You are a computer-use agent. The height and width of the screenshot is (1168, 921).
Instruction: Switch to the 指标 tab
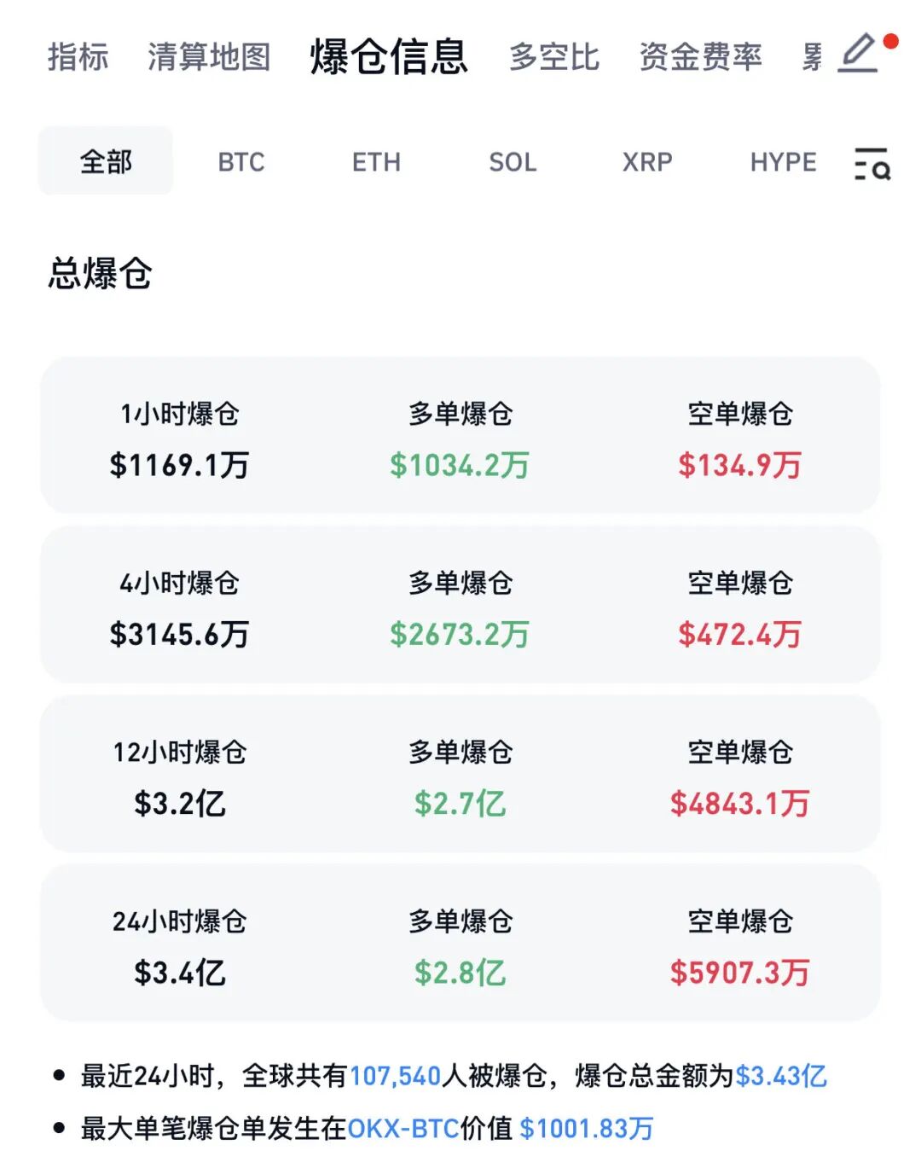[78, 57]
